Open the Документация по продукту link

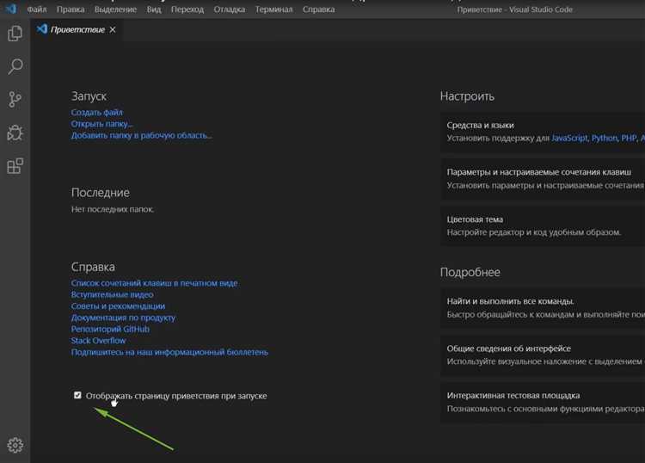pos(123,318)
